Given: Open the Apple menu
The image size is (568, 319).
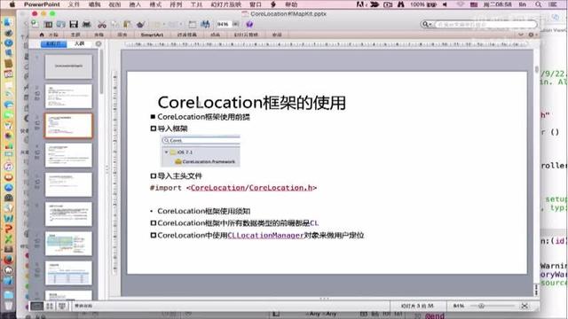Looking at the screenshot, I should coord(12,4).
